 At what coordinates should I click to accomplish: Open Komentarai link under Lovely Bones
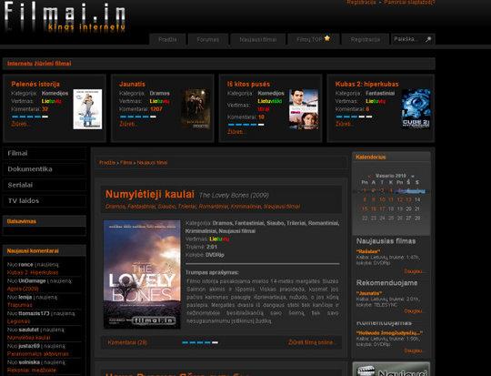tap(127, 342)
